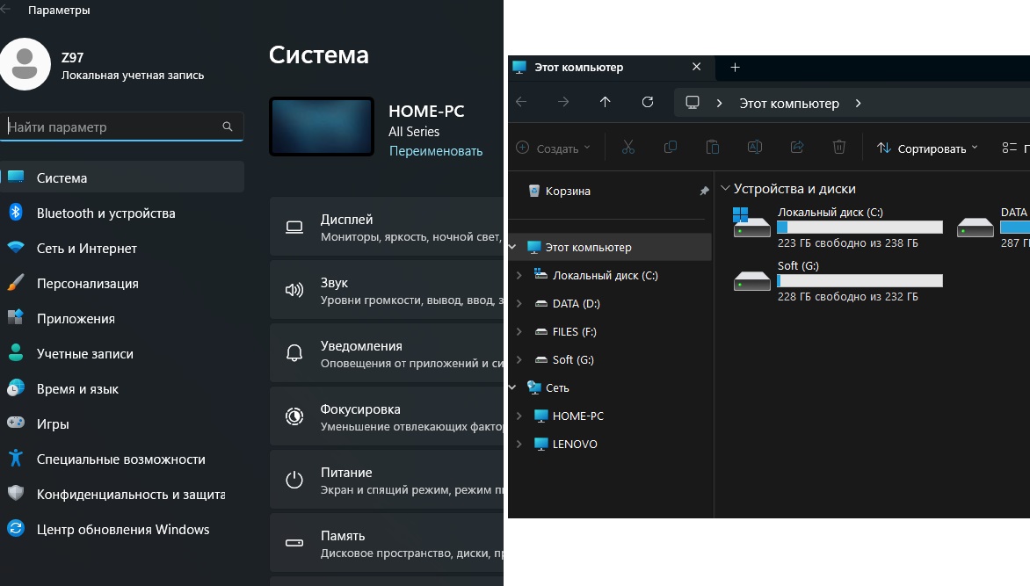The width and height of the screenshot is (1030, 586).
Task: Expand Локальный диск (C:) tree node
Action: pyautogui.click(x=519, y=275)
